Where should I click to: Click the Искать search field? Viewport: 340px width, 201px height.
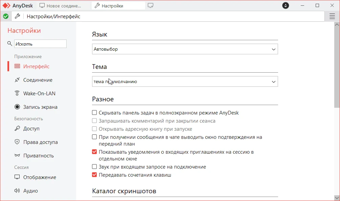point(40,44)
